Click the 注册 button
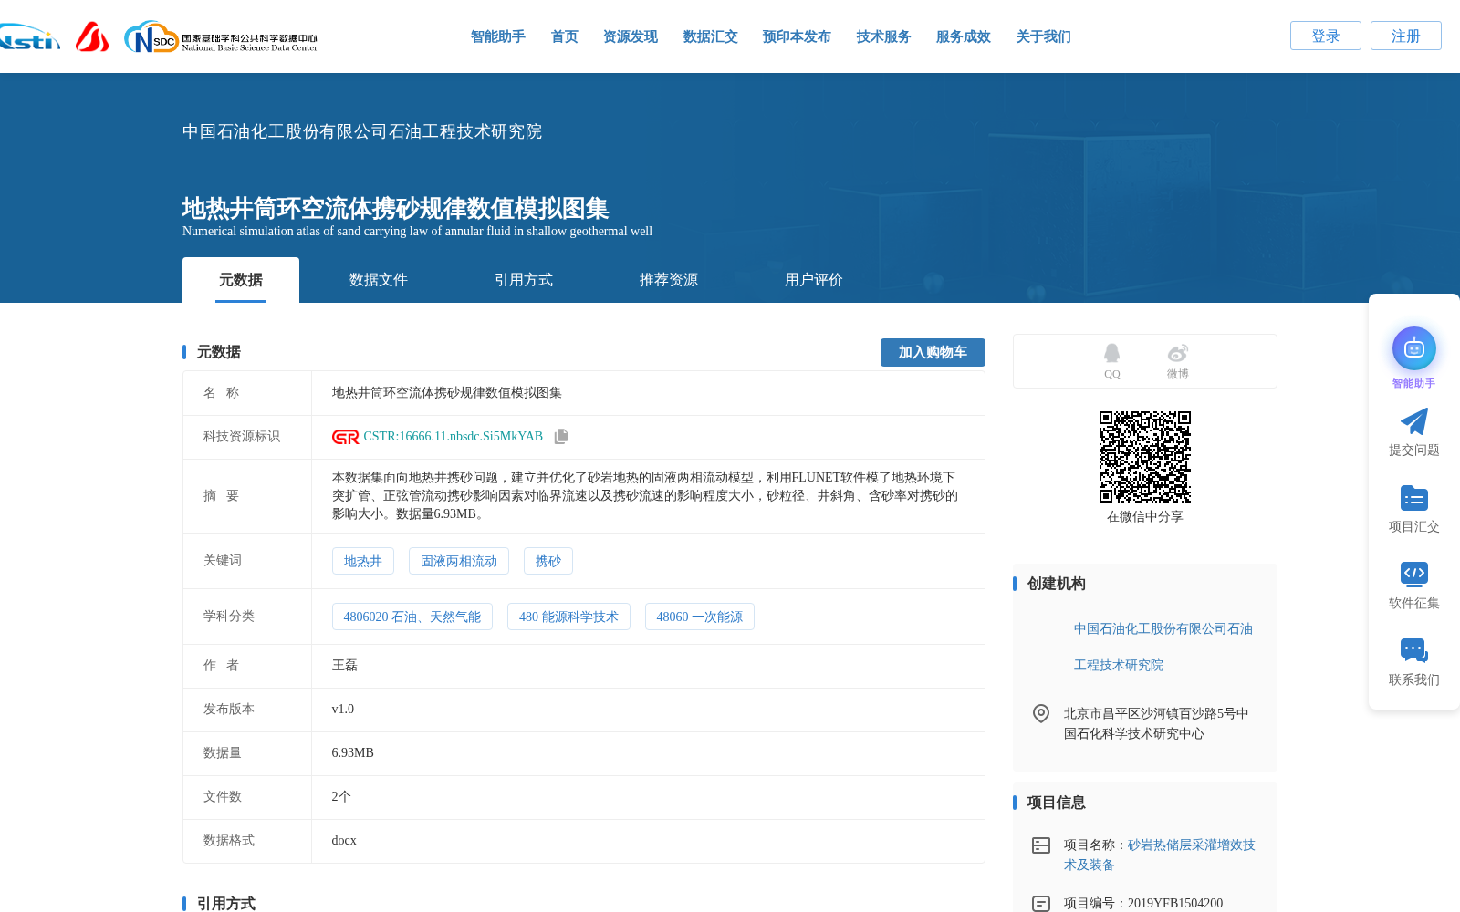The width and height of the screenshot is (1460, 912). [1405, 36]
